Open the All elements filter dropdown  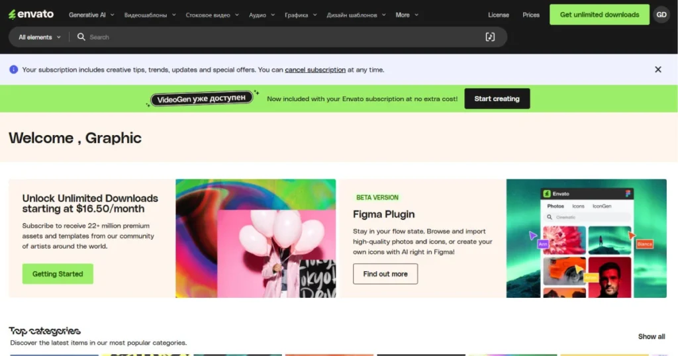(39, 37)
